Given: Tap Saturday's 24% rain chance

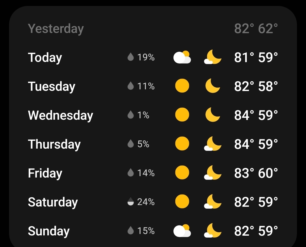Looking at the screenshot, I should pos(146,202).
